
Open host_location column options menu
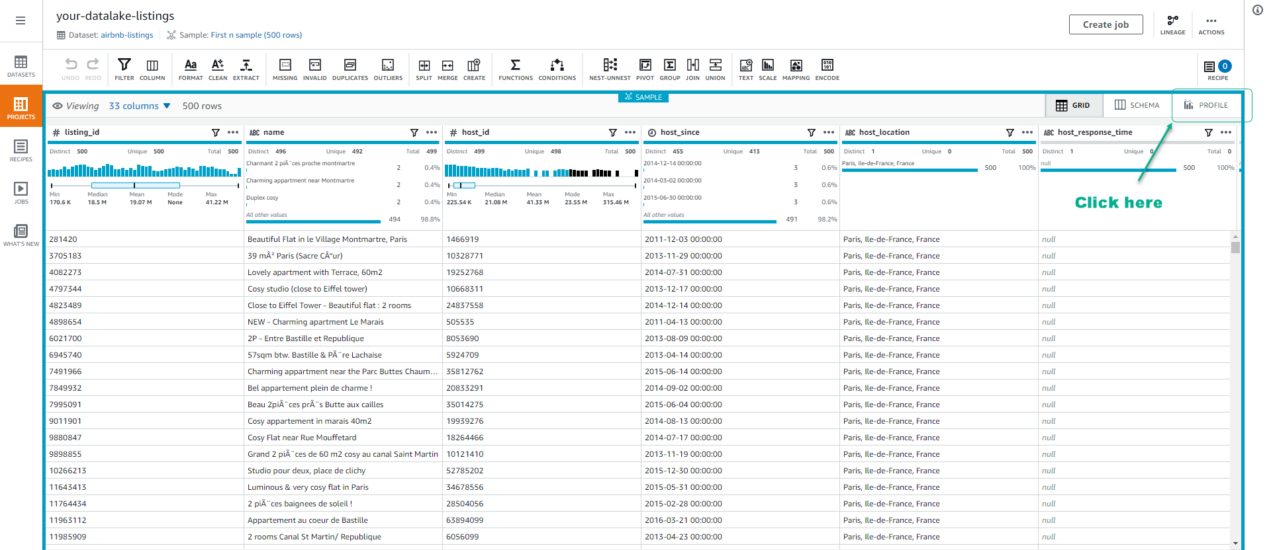(x=1027, y=132)
